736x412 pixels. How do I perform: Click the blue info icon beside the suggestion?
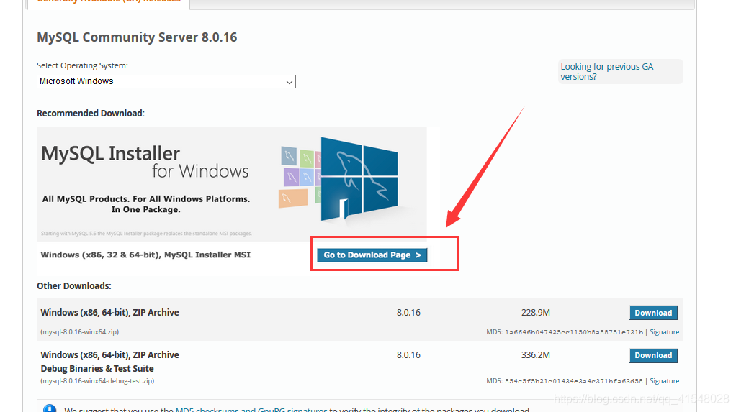click(x=50, y=408)
